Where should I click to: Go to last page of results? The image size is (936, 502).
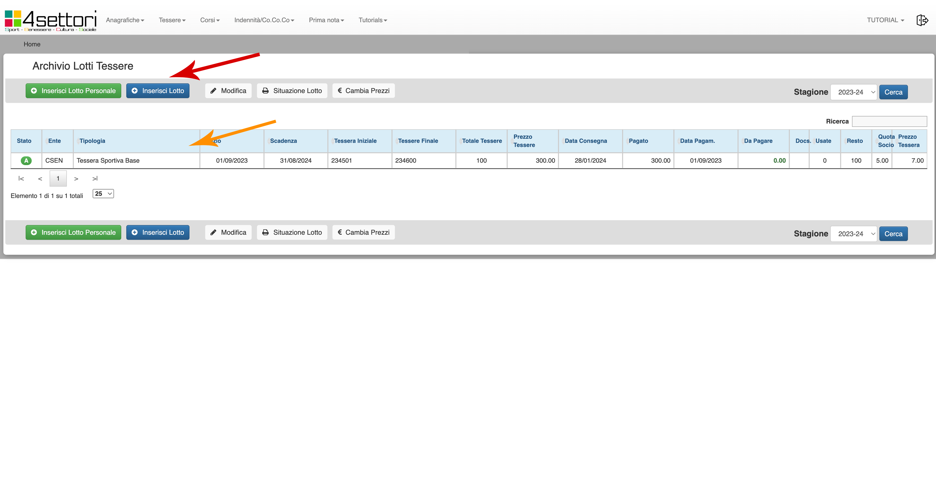coord(95,179)
